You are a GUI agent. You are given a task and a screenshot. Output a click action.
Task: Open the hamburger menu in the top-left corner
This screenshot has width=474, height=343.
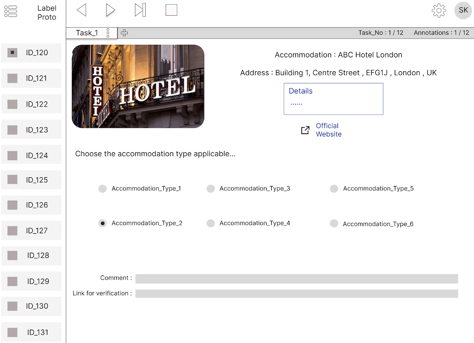tap(11, 11)
